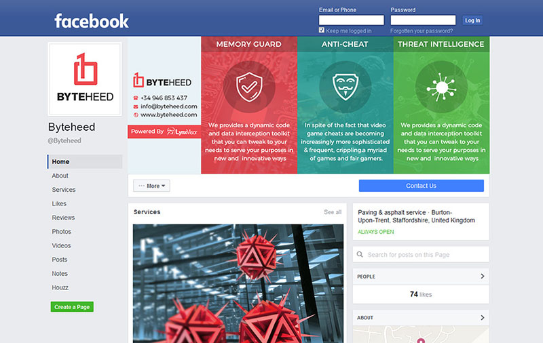Click the LynxVisor logo in Powered By banner
Viewport: 543px width, 343px height.
coord(182,132)
